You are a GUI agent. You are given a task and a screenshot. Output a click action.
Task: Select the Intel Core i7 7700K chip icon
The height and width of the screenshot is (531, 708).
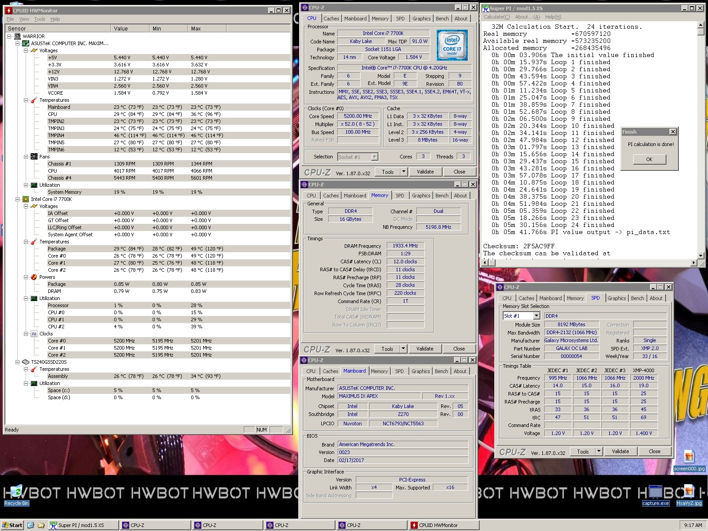point(26,199)
